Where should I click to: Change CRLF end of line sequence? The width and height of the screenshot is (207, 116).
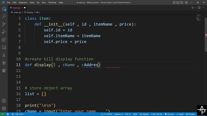[x=135, y=114]
